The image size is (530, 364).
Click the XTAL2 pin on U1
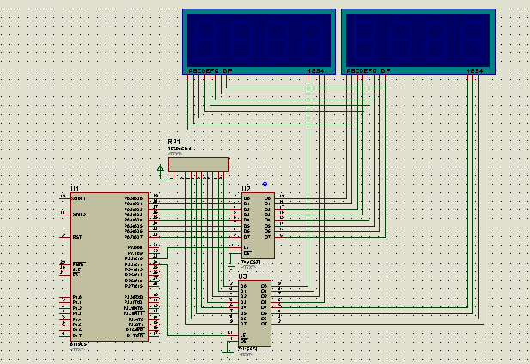(x=78, y=215)
